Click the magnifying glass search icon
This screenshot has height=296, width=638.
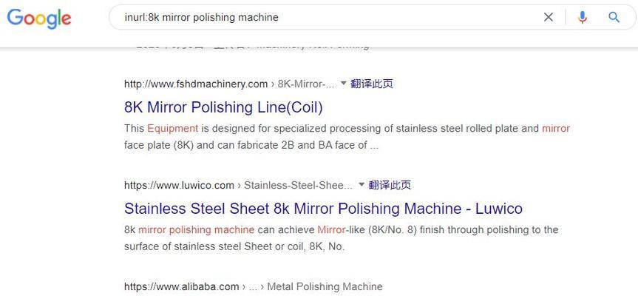click(614, 17)
